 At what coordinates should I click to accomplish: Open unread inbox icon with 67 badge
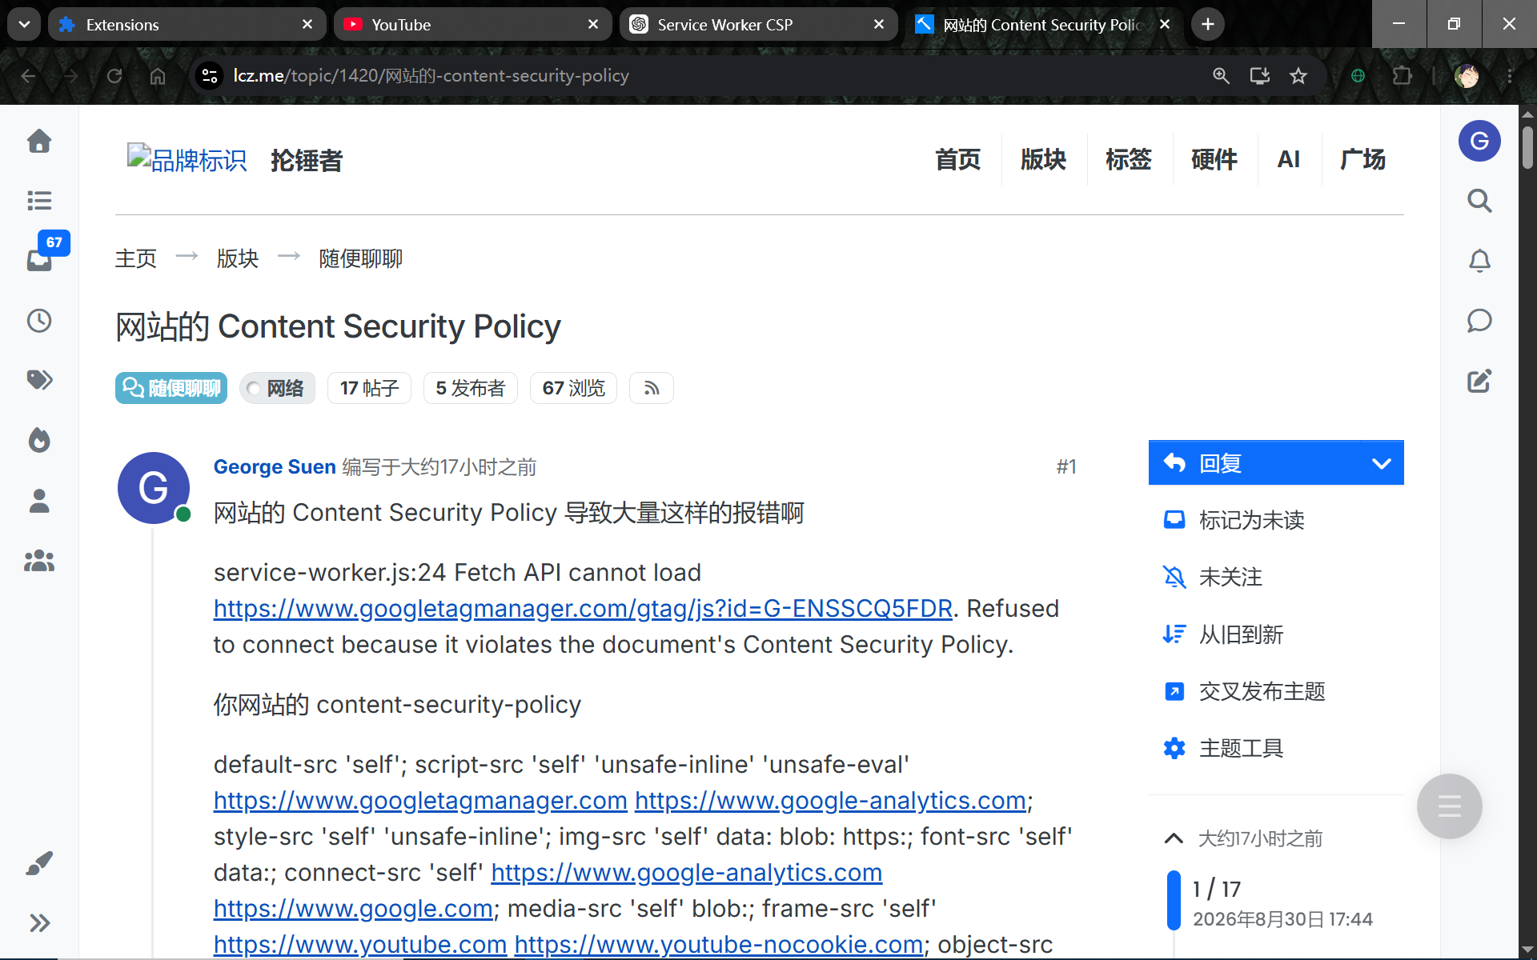[39, 260]
